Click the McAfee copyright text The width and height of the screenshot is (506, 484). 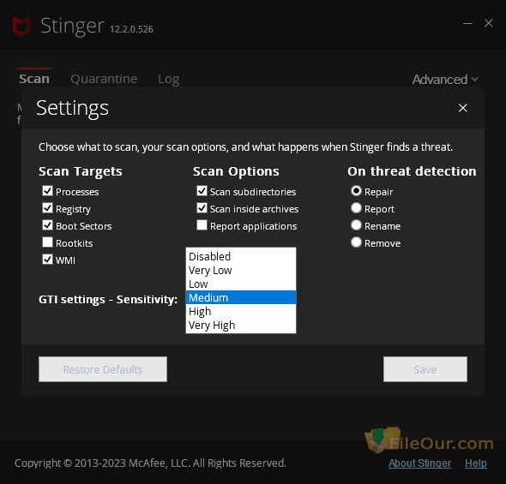click(150, 463)
